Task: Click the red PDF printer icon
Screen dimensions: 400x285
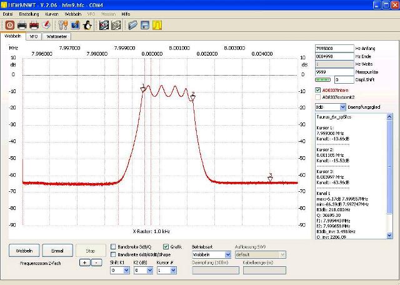Action: tap(34, 25)
